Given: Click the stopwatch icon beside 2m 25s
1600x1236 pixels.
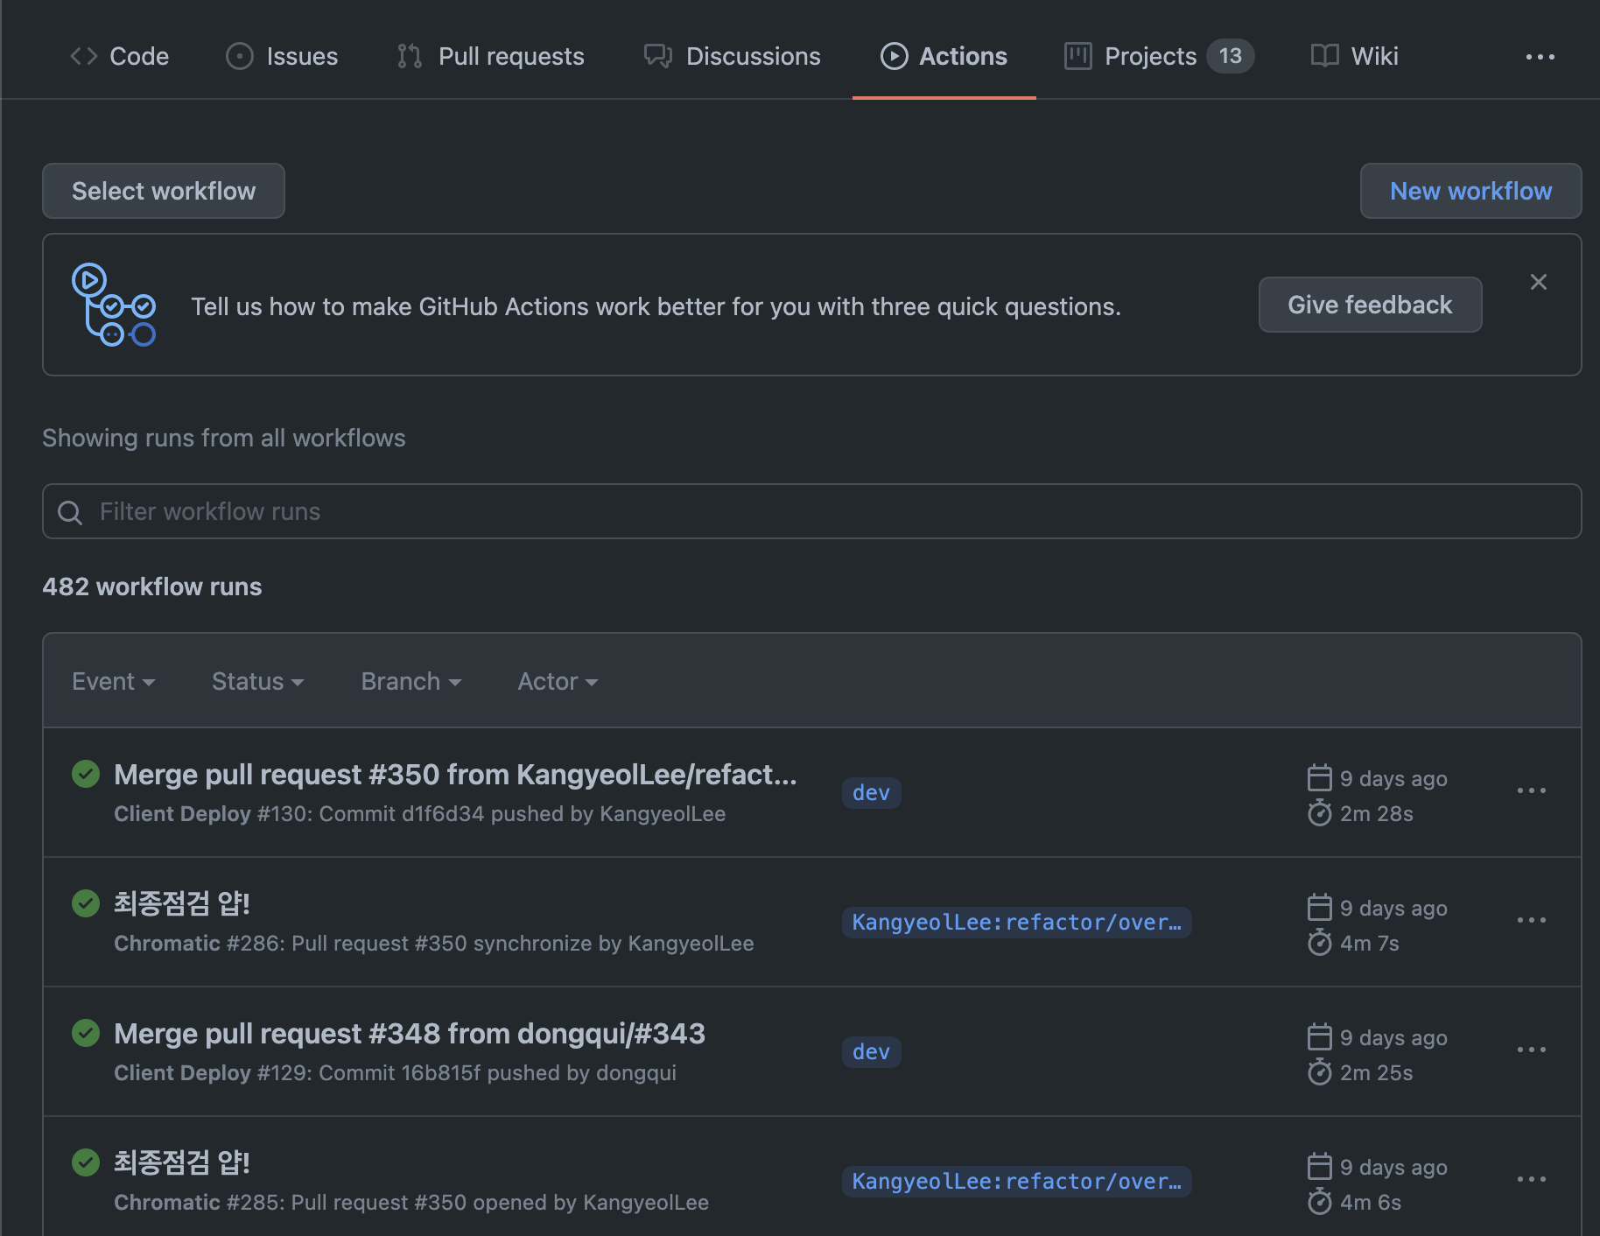Looking at the screenshot, I should click(1320, 1072).
